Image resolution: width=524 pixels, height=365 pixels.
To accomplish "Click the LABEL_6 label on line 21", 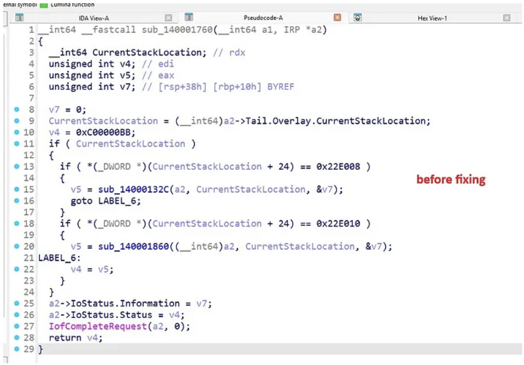I will 57,258.
